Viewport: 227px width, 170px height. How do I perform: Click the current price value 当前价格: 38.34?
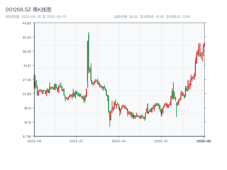tap(126, 17)
